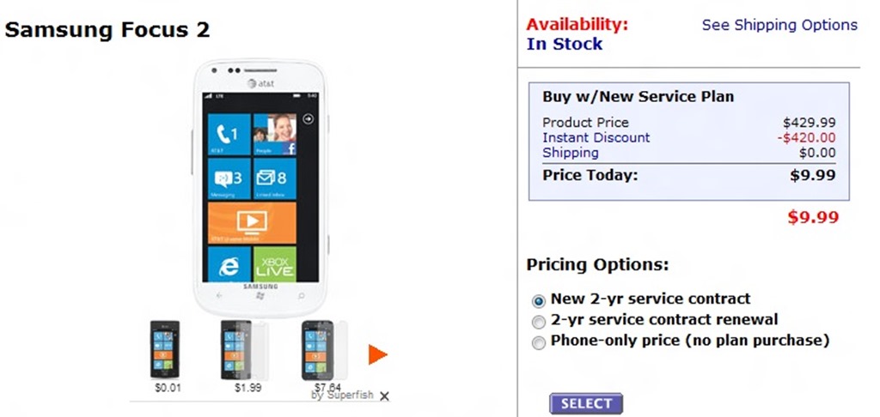Click the orange next arrow beside thumbnails
This screenshot has height=417, width=880.
(x=378, y=354)
